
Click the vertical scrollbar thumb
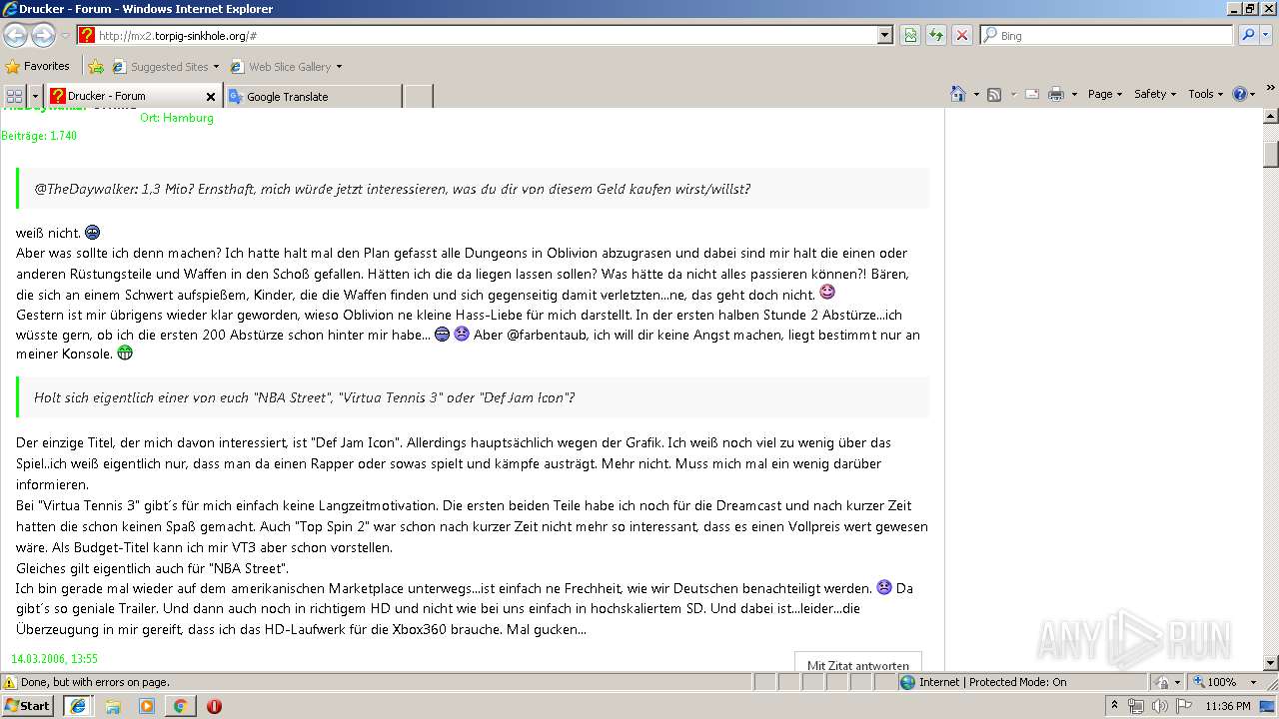click(x=1270, y=155)
